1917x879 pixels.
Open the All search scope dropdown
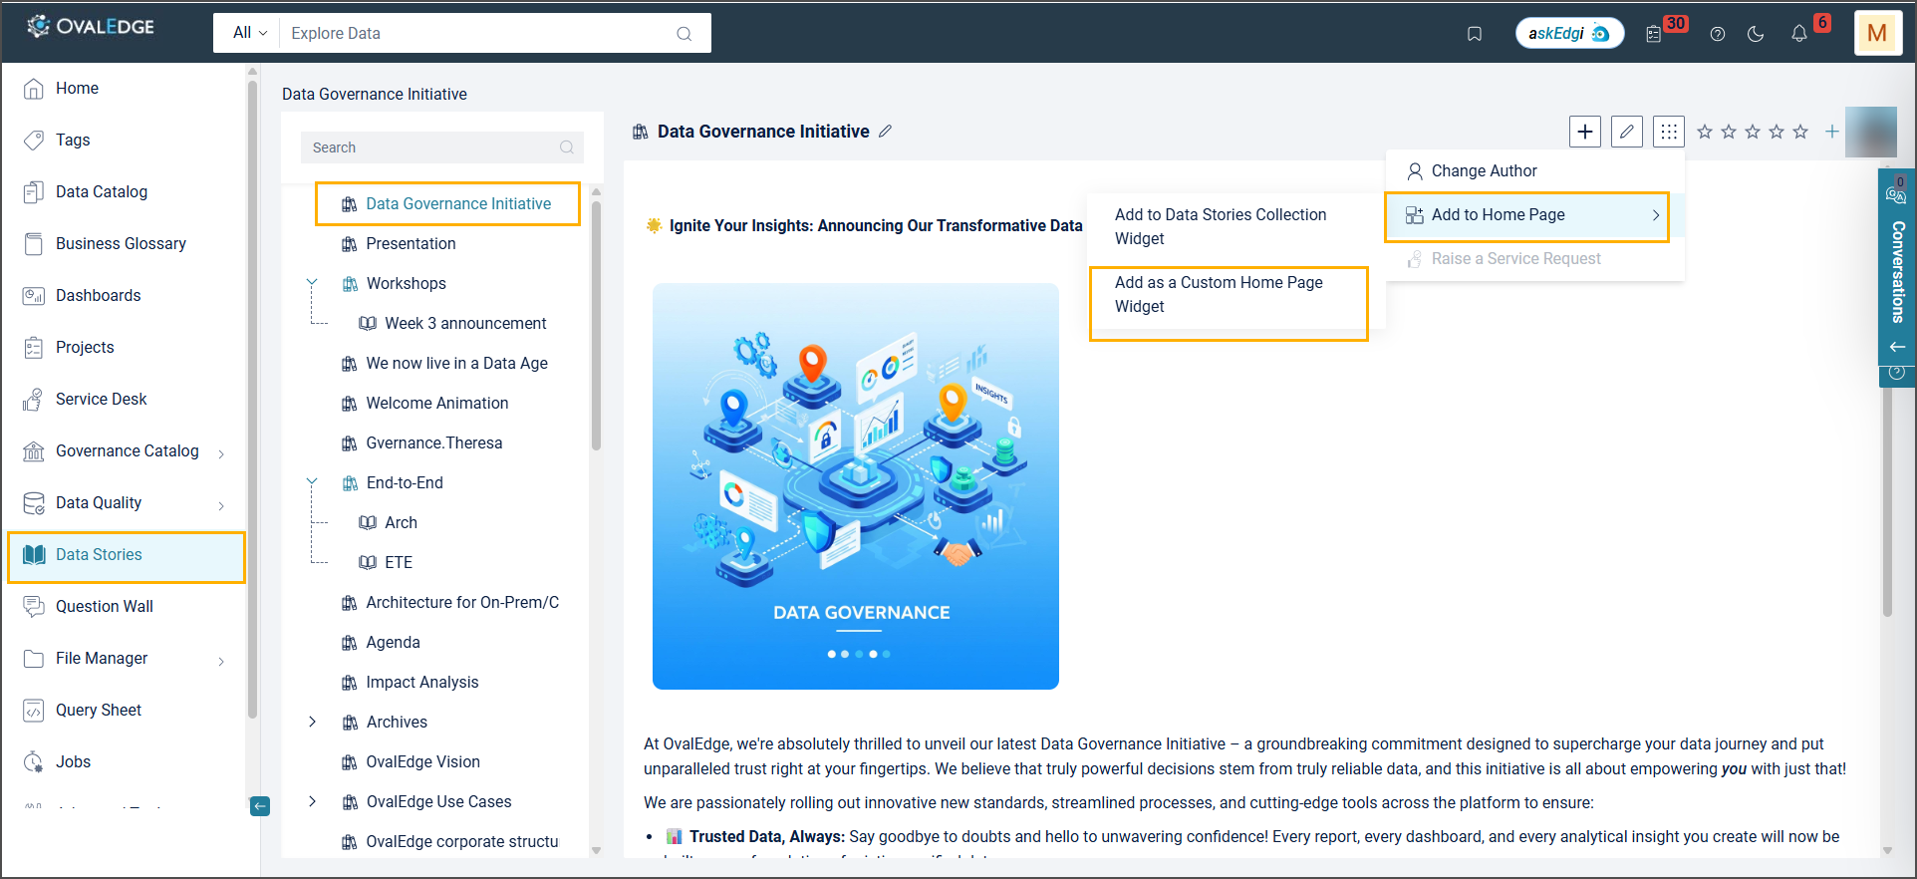(249, 33)
